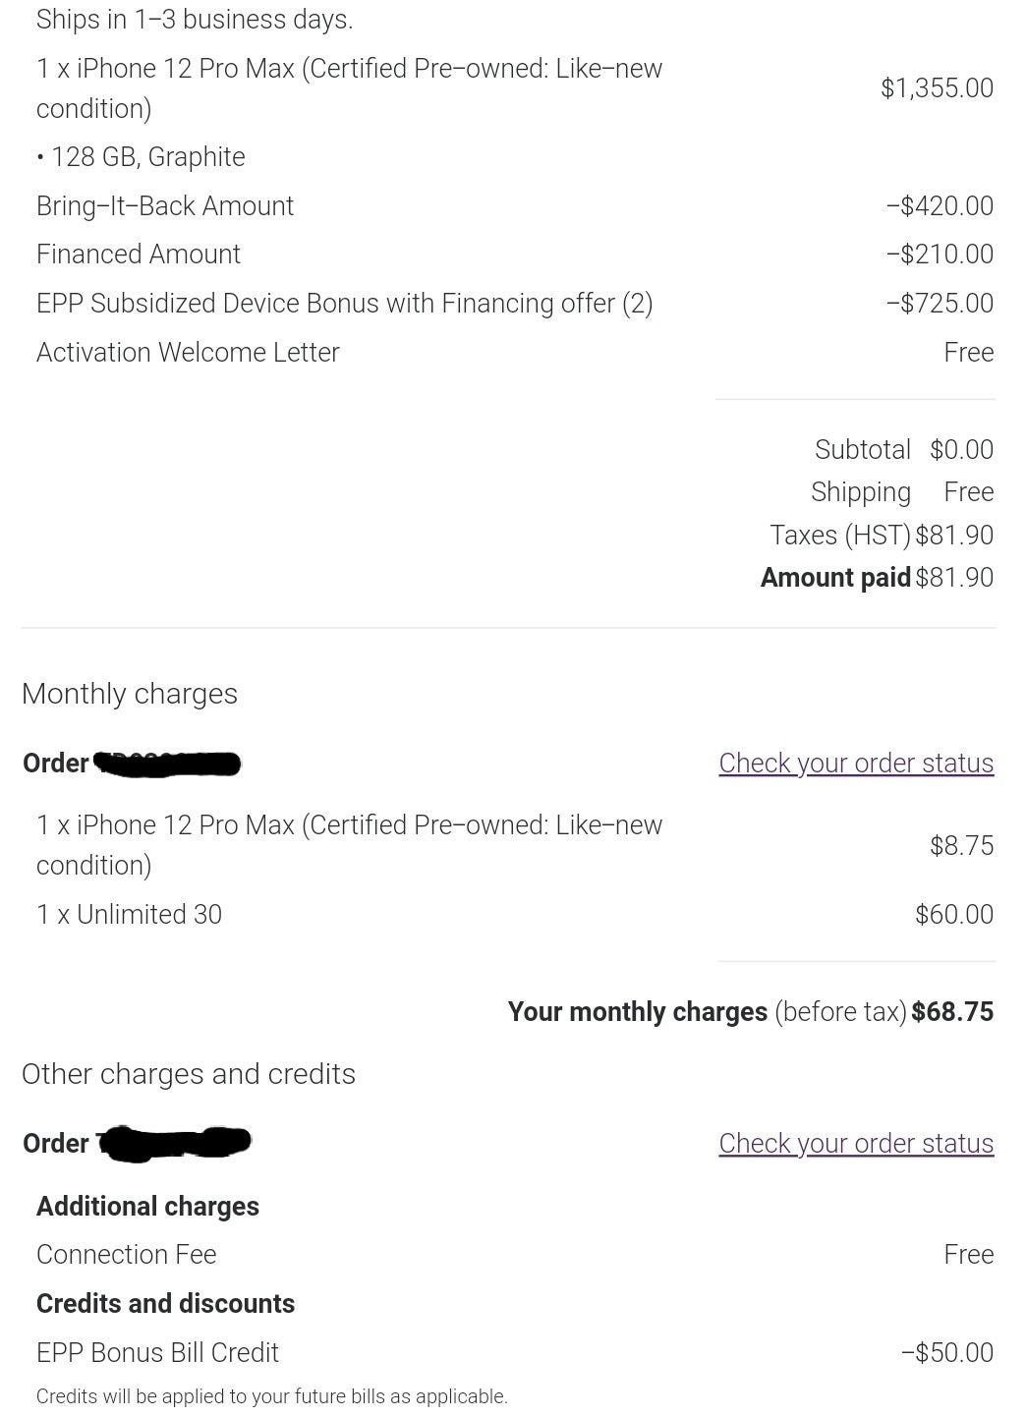Screen dimensions: 1026x1417
Task: Select the Taxes (HST) value
Action: tap(954, 535)
